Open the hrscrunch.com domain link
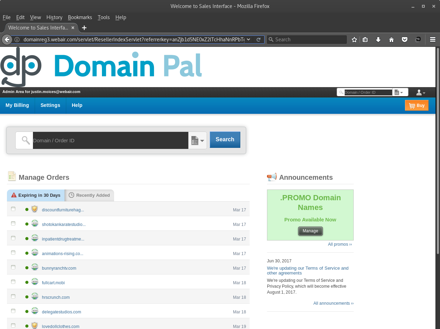 point(56,297)
